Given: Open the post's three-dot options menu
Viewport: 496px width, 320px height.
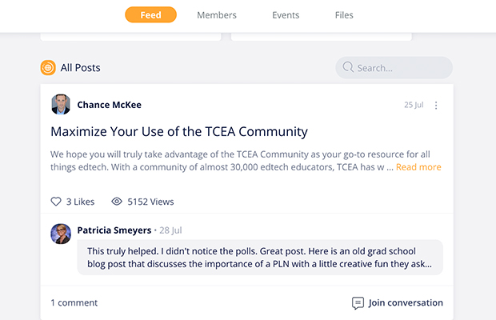Looking at the screenshot, I should point(436,105).
